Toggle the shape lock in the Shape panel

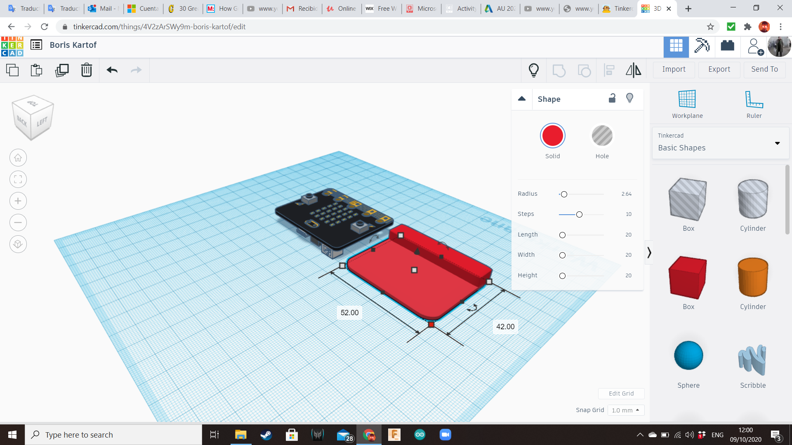612,98
